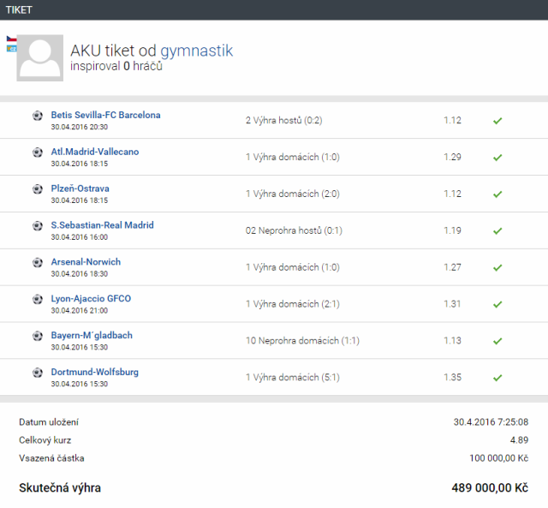Open the Atl.Madrid-Vallecano match link
This screenshot has width=548, height=508.
(94, 152)
